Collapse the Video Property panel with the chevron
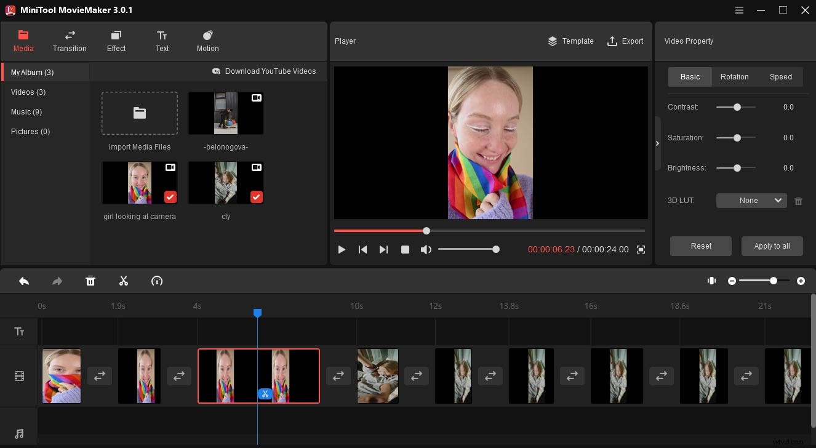The height and width of the screenshot is (448, 816). tap(657, 143)
